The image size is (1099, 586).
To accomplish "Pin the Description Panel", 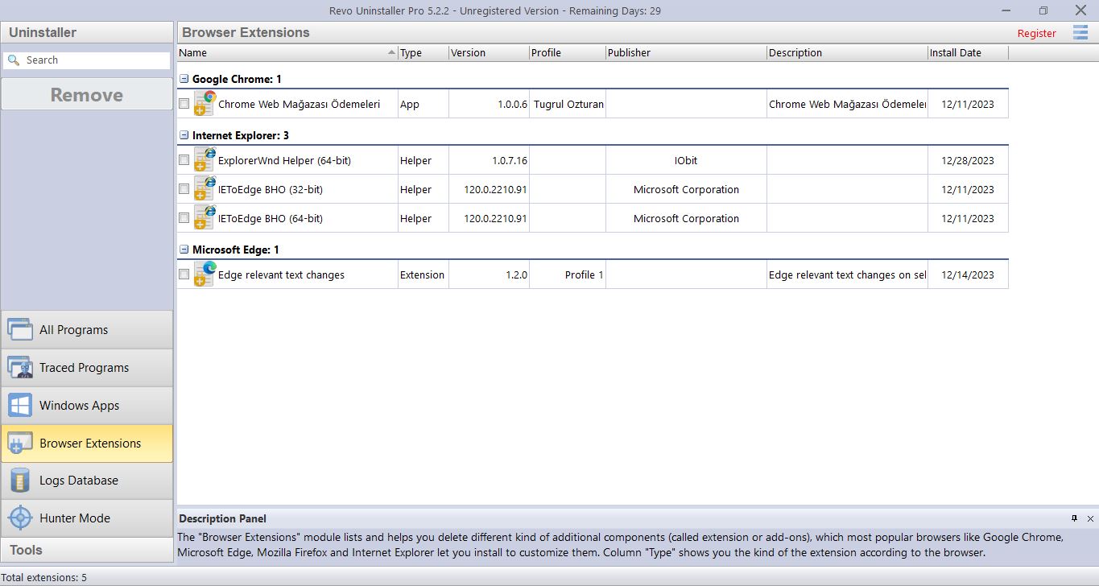I will (1074, 518).
